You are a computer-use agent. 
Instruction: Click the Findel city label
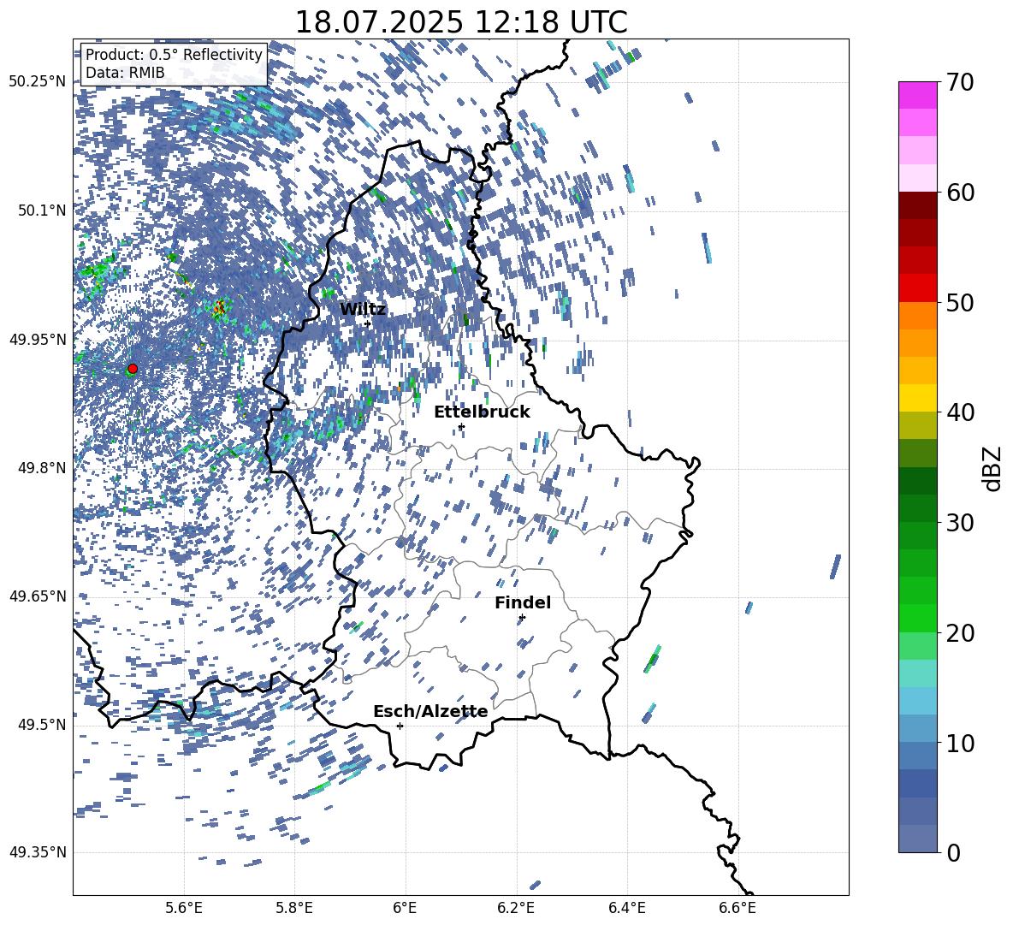tap(523, 602)
